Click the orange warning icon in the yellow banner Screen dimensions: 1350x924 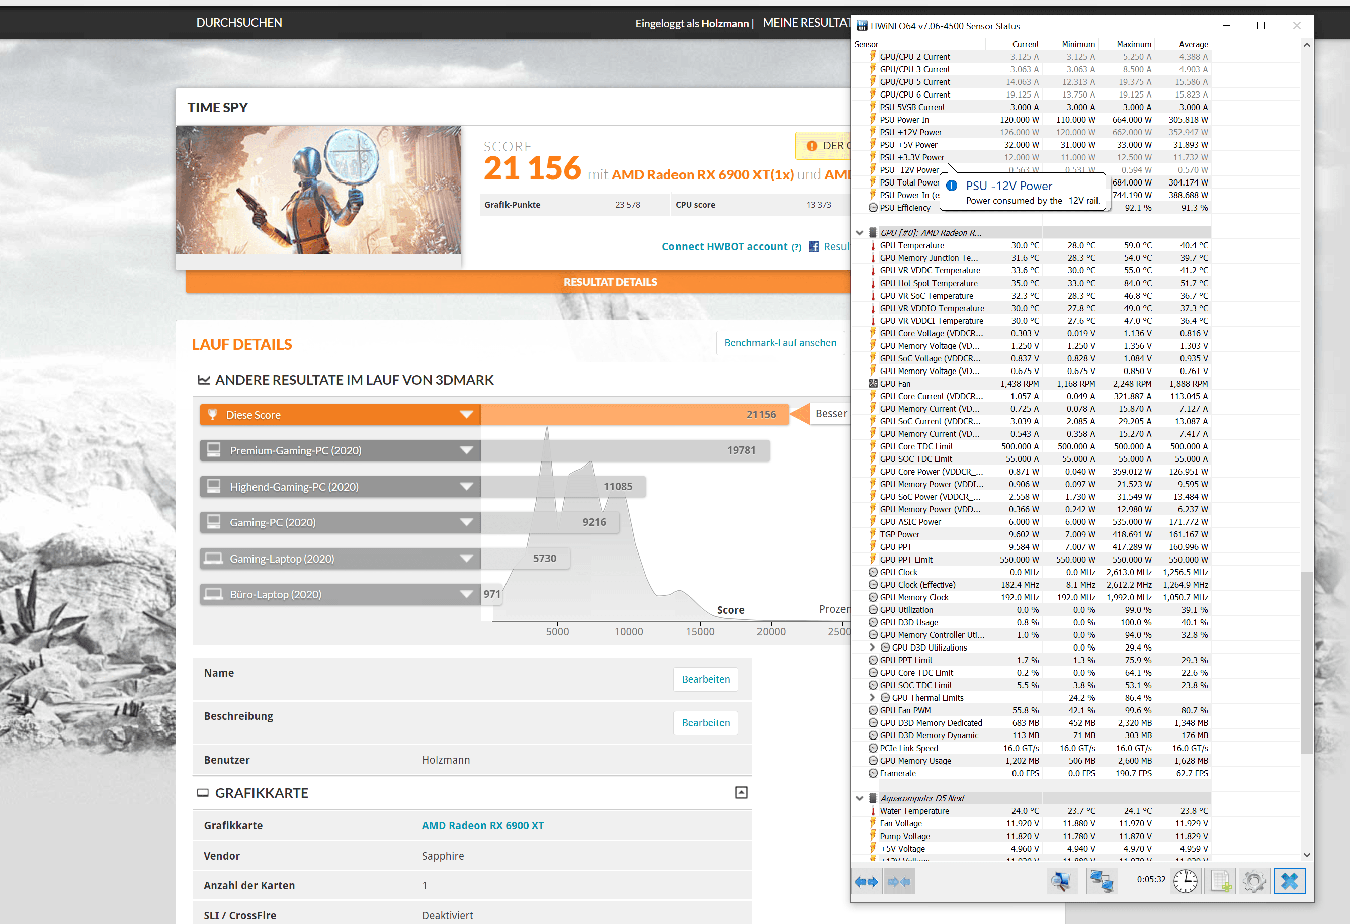pos(811,146)
